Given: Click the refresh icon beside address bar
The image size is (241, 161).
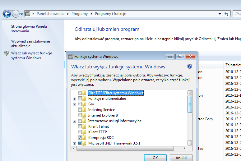Looking at the screenshot, I should click(x=227, y=14).
